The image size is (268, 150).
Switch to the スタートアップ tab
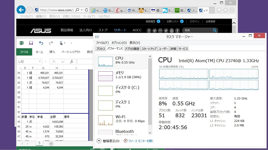149,49
